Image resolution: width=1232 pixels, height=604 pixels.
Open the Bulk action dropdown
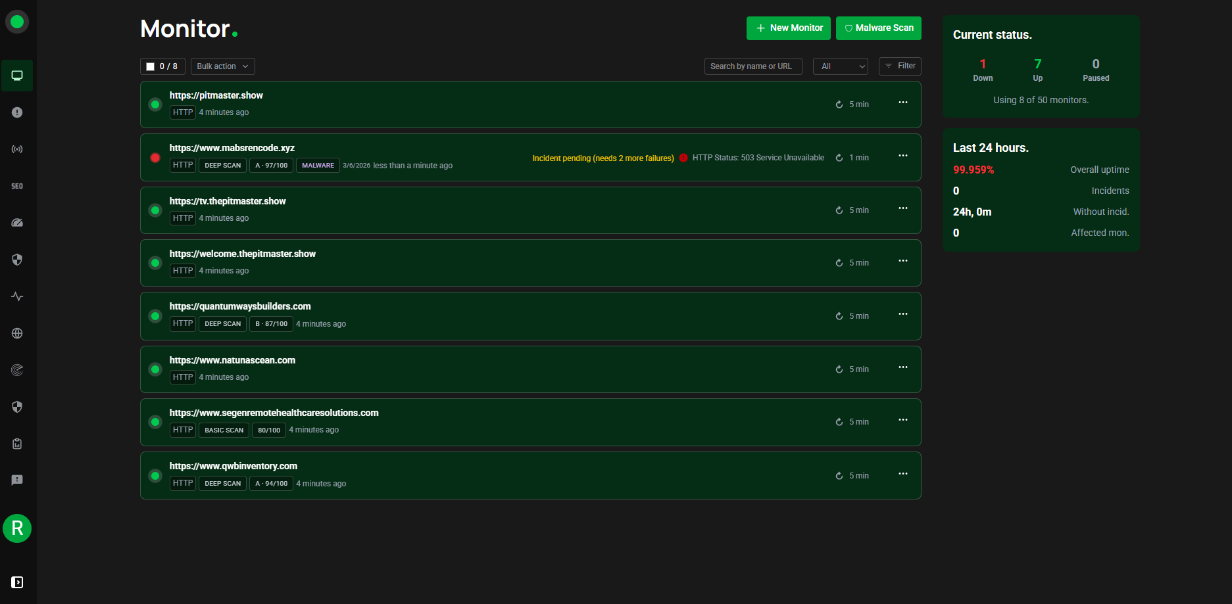222,66
